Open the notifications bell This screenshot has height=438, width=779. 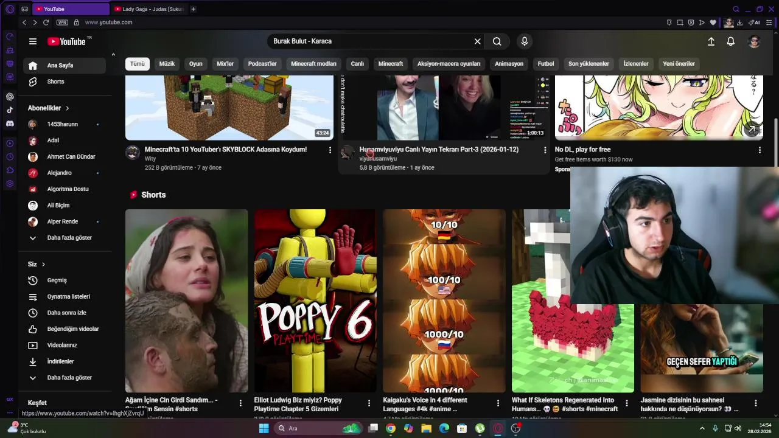click(731, 41)
